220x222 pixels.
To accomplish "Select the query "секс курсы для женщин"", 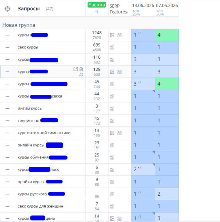I will pos(40,206).
